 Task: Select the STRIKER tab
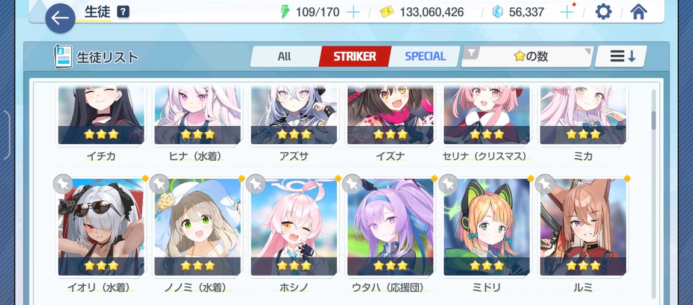pyautogui.click(x=354, y=57)
